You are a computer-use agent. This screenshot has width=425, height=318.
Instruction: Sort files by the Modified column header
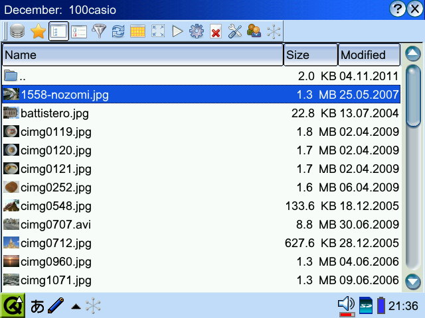(x=369, y=55)
